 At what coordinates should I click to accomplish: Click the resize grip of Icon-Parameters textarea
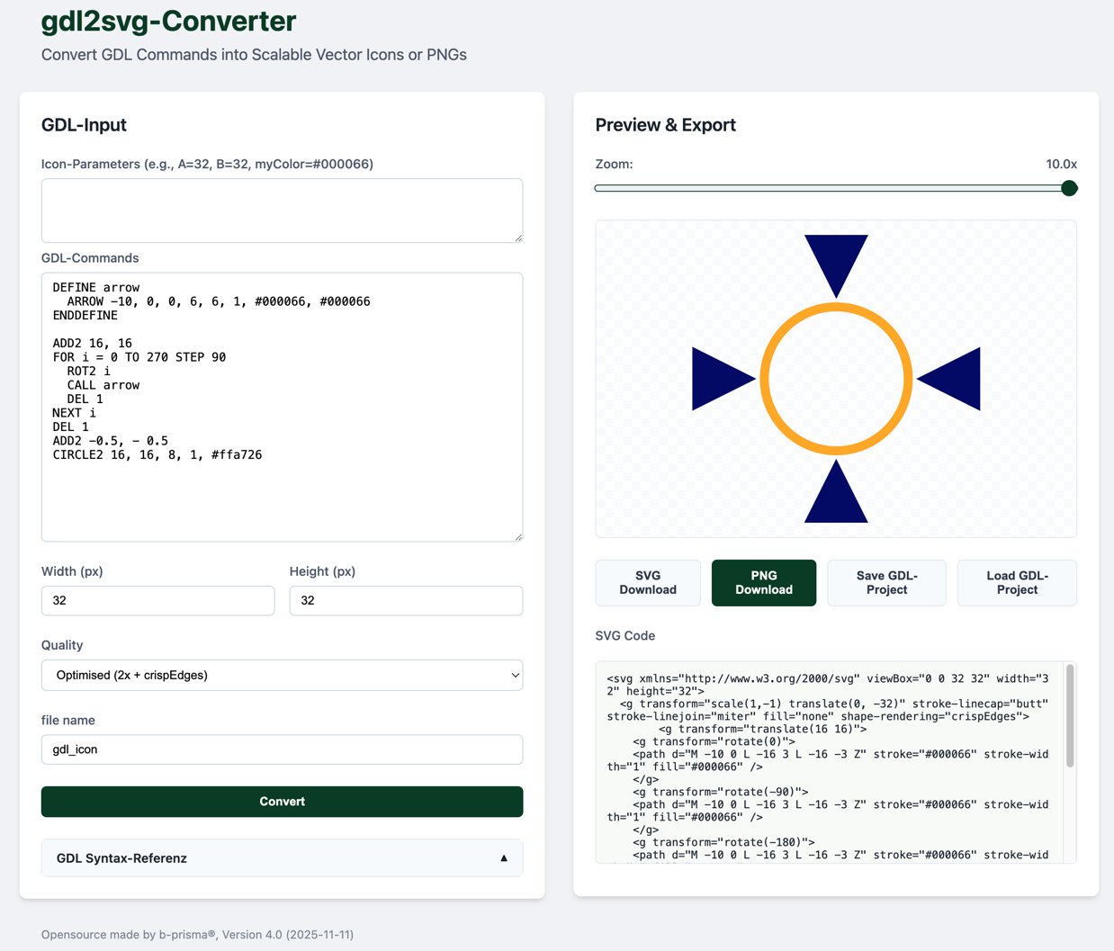tap(517, 238)
